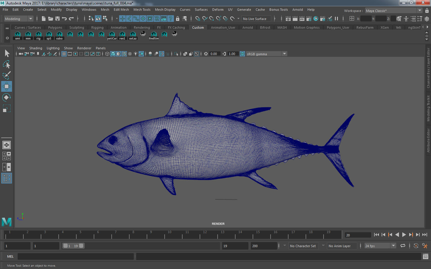Open the Attribute Editor side tab
Image resolution: width=431 pixels, height=269 pixels.
(x=428, y=140)
